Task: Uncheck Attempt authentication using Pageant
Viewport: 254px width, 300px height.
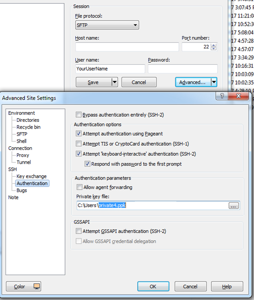Action: 79,133
